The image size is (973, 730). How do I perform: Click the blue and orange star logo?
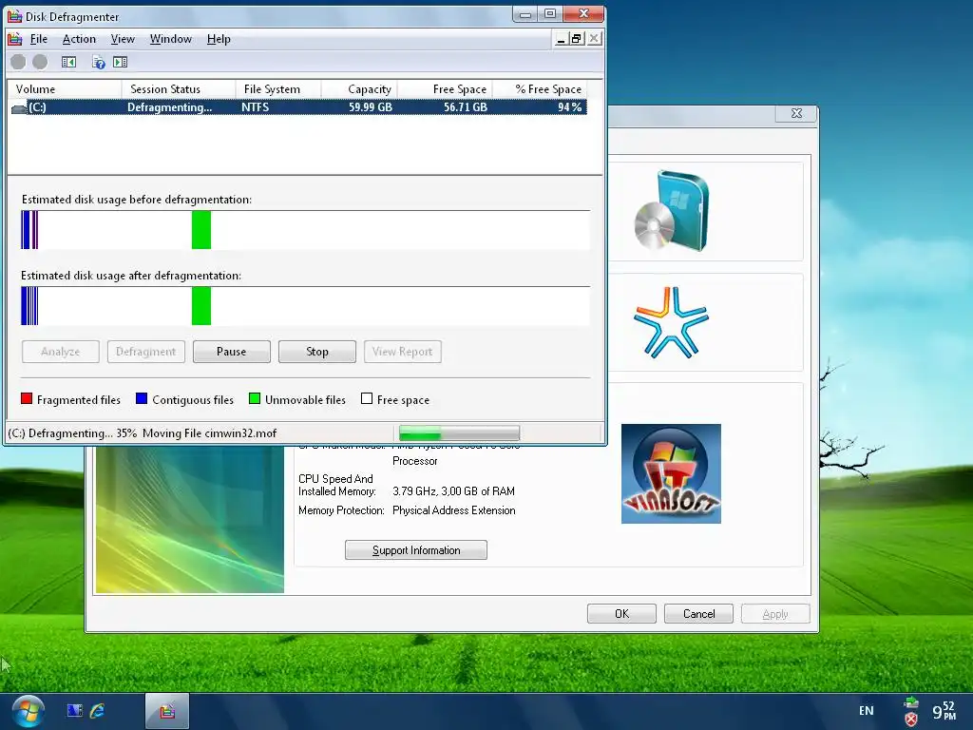coord(671,322)
